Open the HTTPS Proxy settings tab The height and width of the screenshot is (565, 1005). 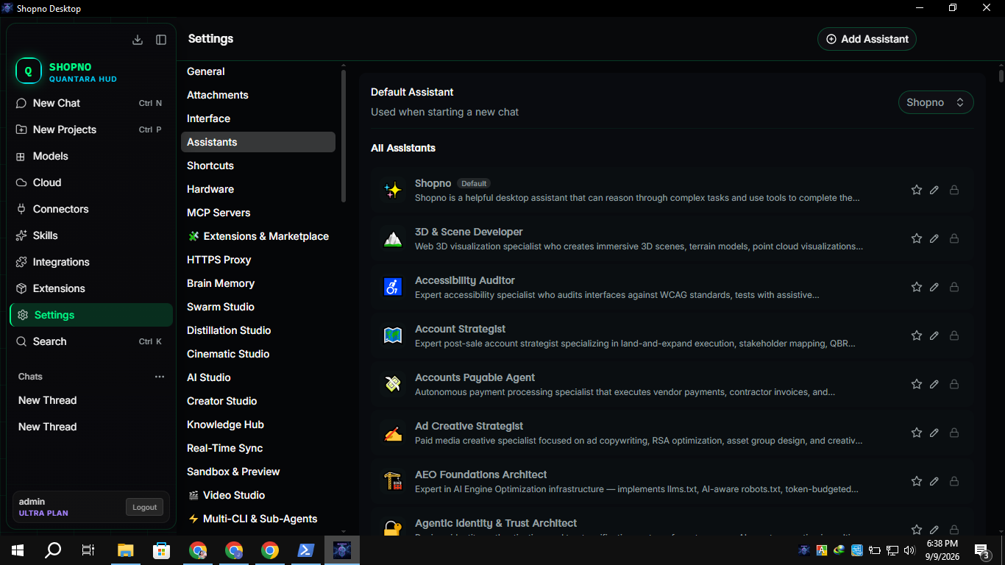(x=258, y=260)
